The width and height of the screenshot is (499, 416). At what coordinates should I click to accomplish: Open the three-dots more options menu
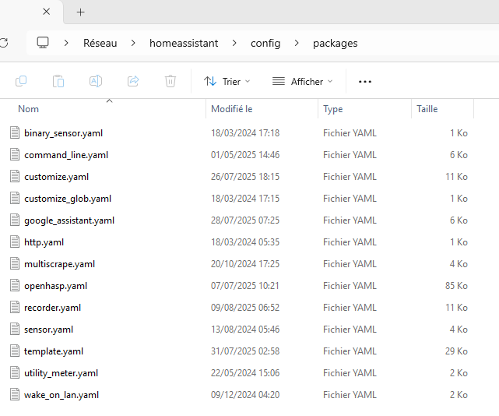364,81
